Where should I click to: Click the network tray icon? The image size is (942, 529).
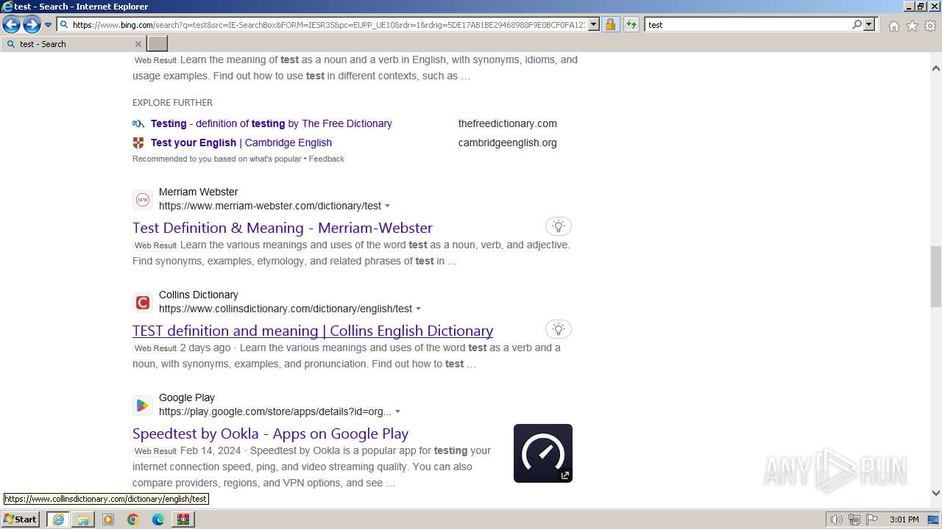pos(854,519)
